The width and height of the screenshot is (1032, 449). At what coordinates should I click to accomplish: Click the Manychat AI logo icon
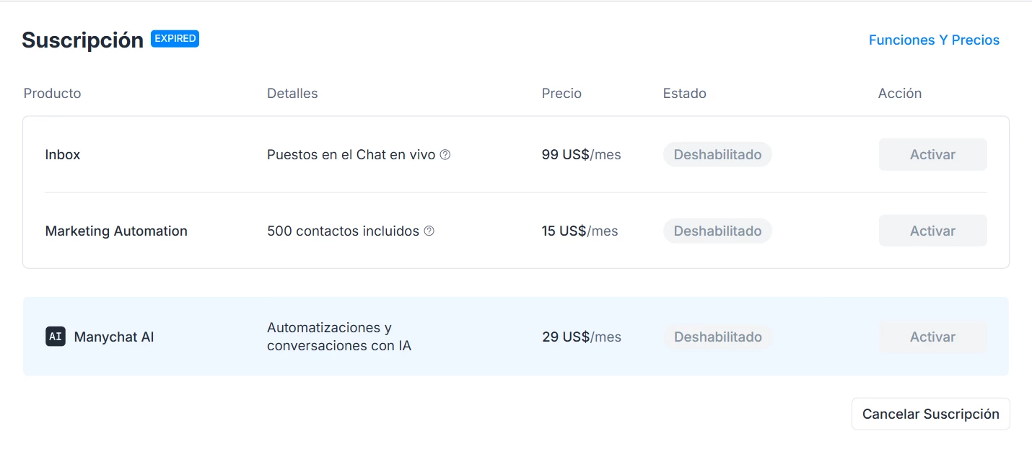point(56,337)
